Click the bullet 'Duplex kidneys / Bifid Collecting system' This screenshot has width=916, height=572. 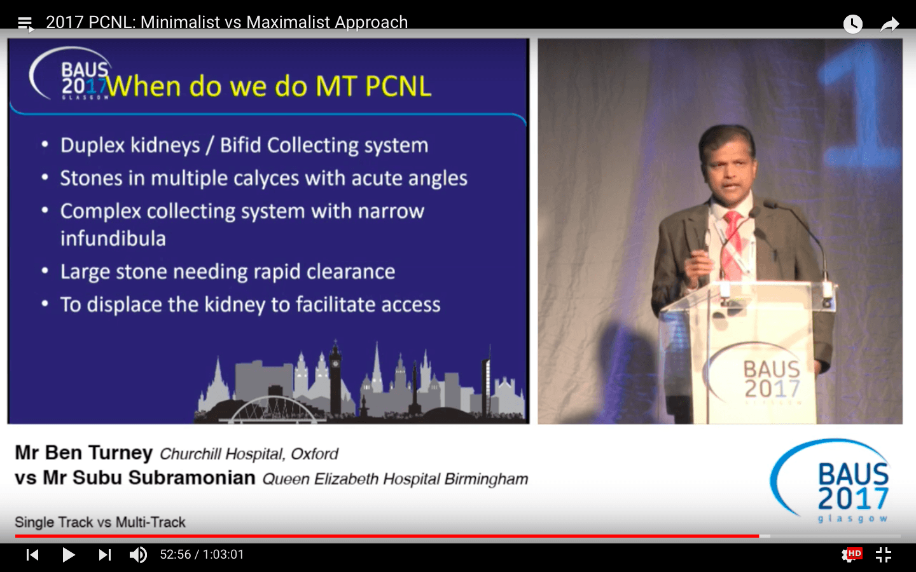pyautogui.click(x=244, y=146)
